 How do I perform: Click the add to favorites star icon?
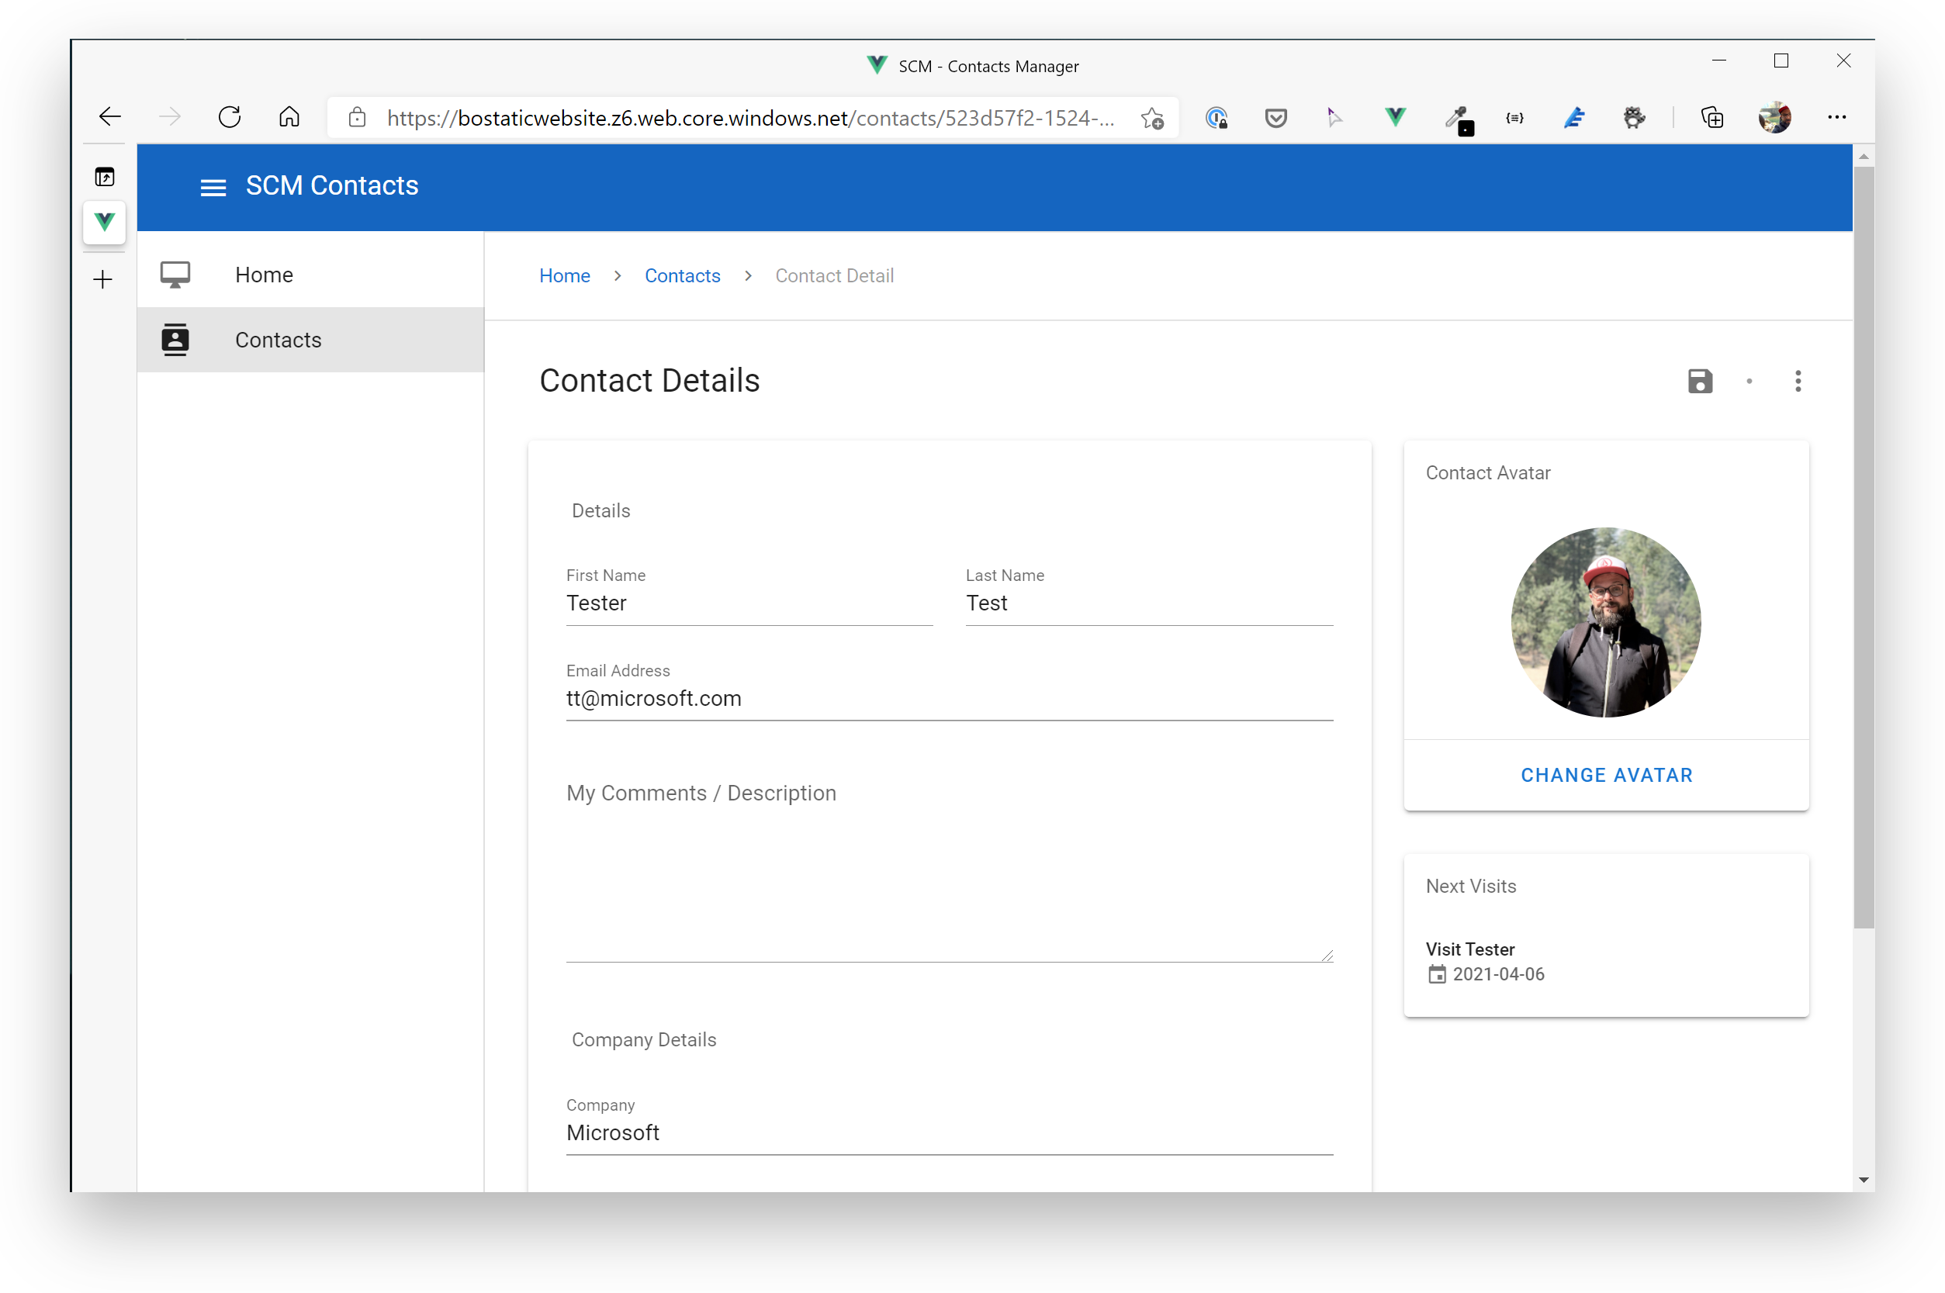pyautogui.click(x=1151, y=118)
